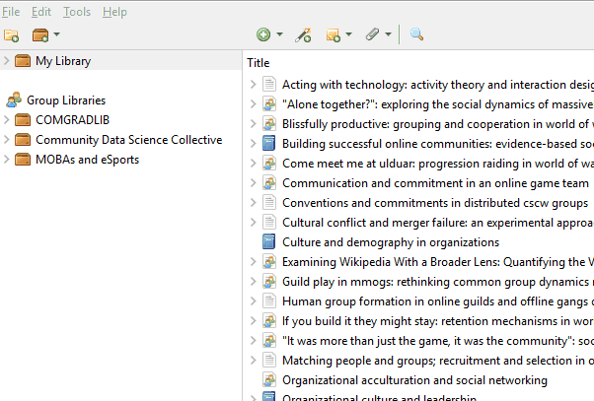
Task: Select Come meet me at ulduar title
Action: click(438, 164)
